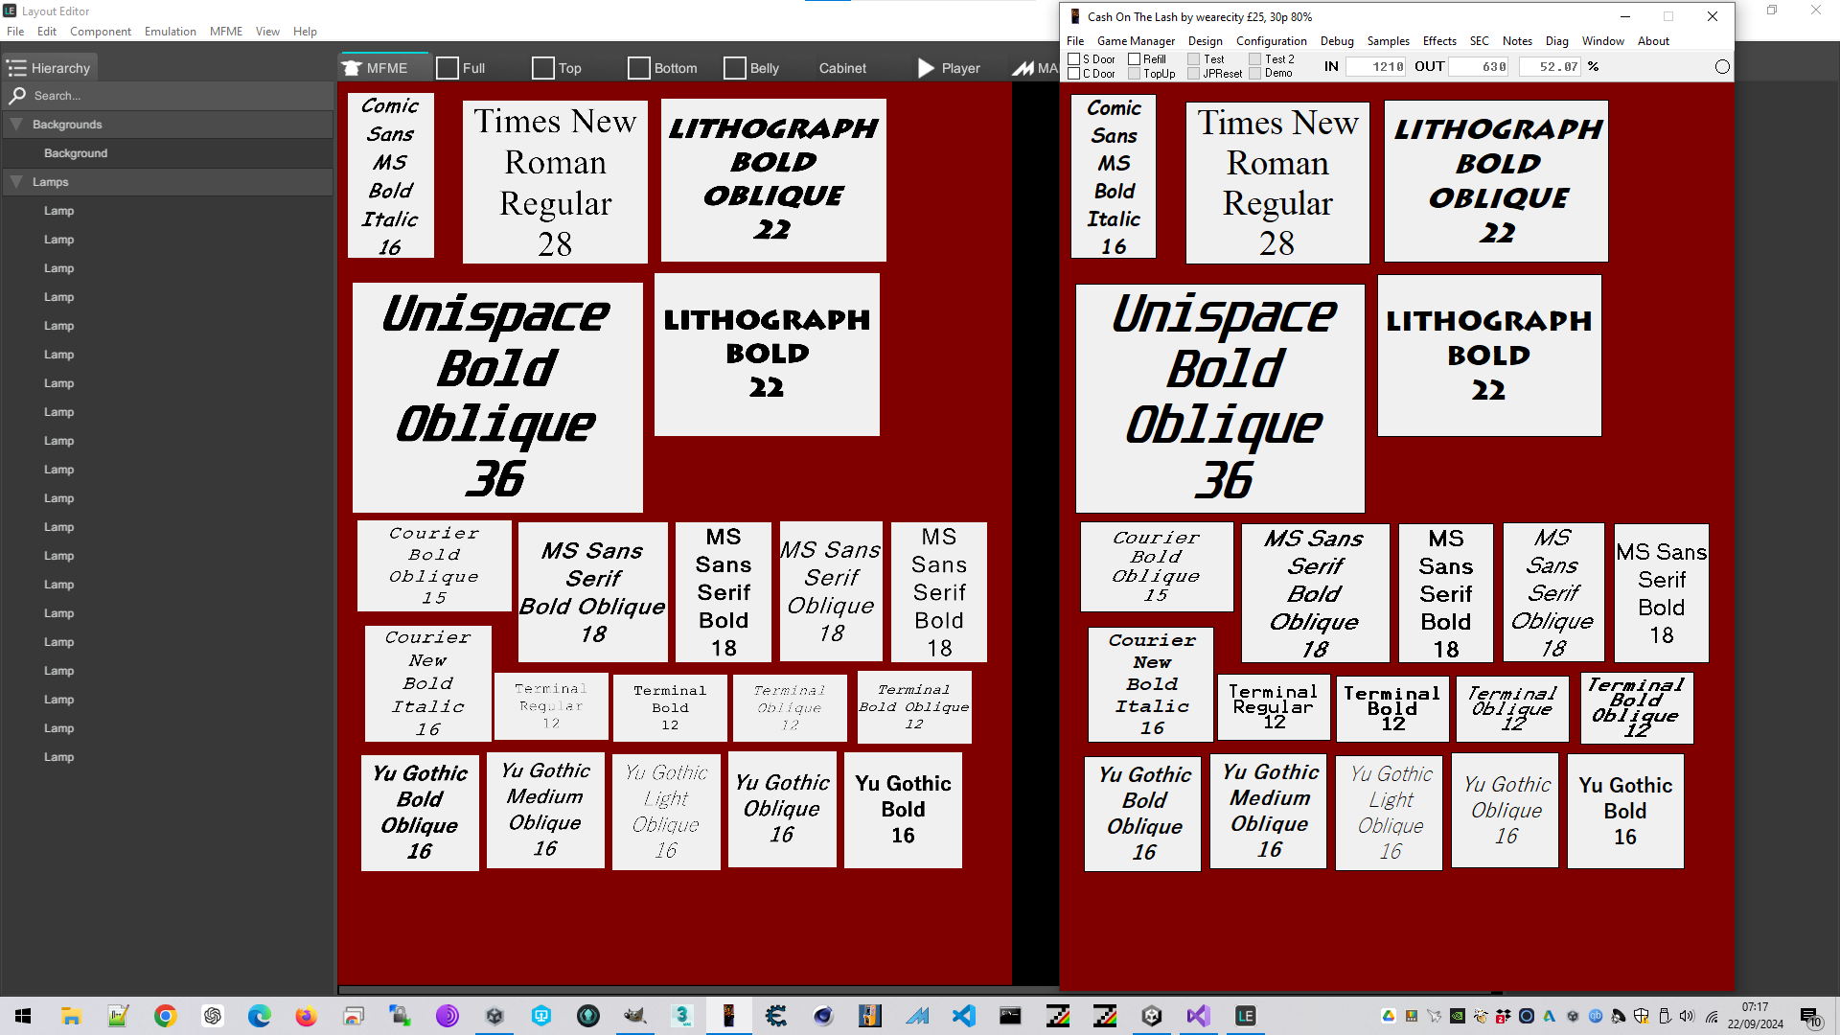This screenshot has width=1840, height=1035.
Task: Launch Google Chrome from taskbar
Action: (166, 1016)
